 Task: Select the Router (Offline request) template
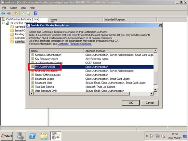pos(48,75)
